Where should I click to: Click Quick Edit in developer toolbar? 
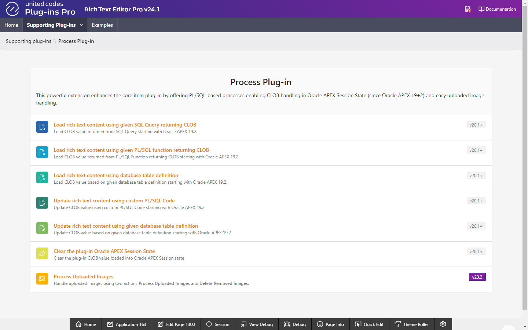tap(369, 324)
